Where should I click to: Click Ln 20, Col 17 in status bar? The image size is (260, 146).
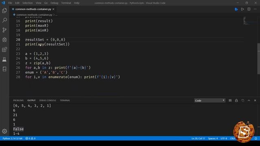pyautogui.click(x=198, y=138)
